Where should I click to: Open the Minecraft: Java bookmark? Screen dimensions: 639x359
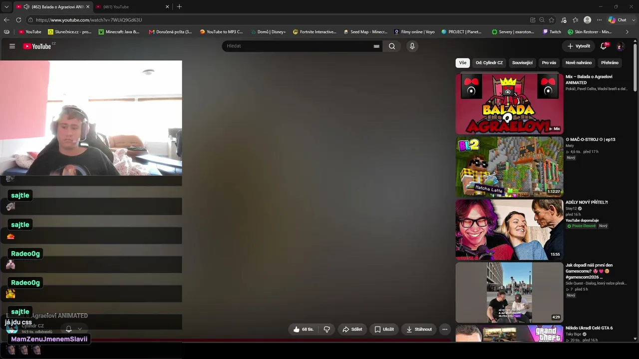tap(119, 32)
